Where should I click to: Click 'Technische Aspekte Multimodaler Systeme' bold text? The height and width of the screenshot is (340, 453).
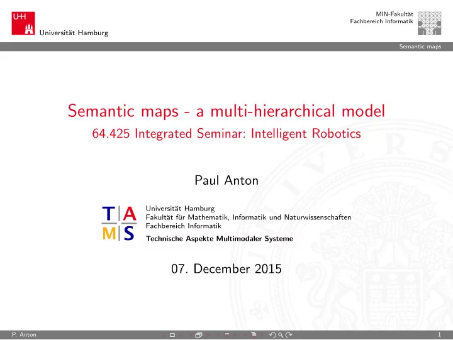tap(220, 239)
